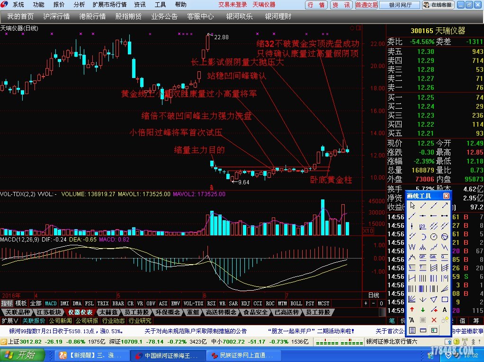Open 银河理财 tab
This screenshot has width=484, height=362.
tap(278, 17)
